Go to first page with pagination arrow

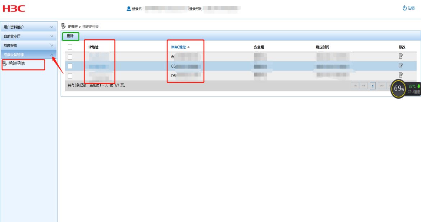click(x=354, y=86)
